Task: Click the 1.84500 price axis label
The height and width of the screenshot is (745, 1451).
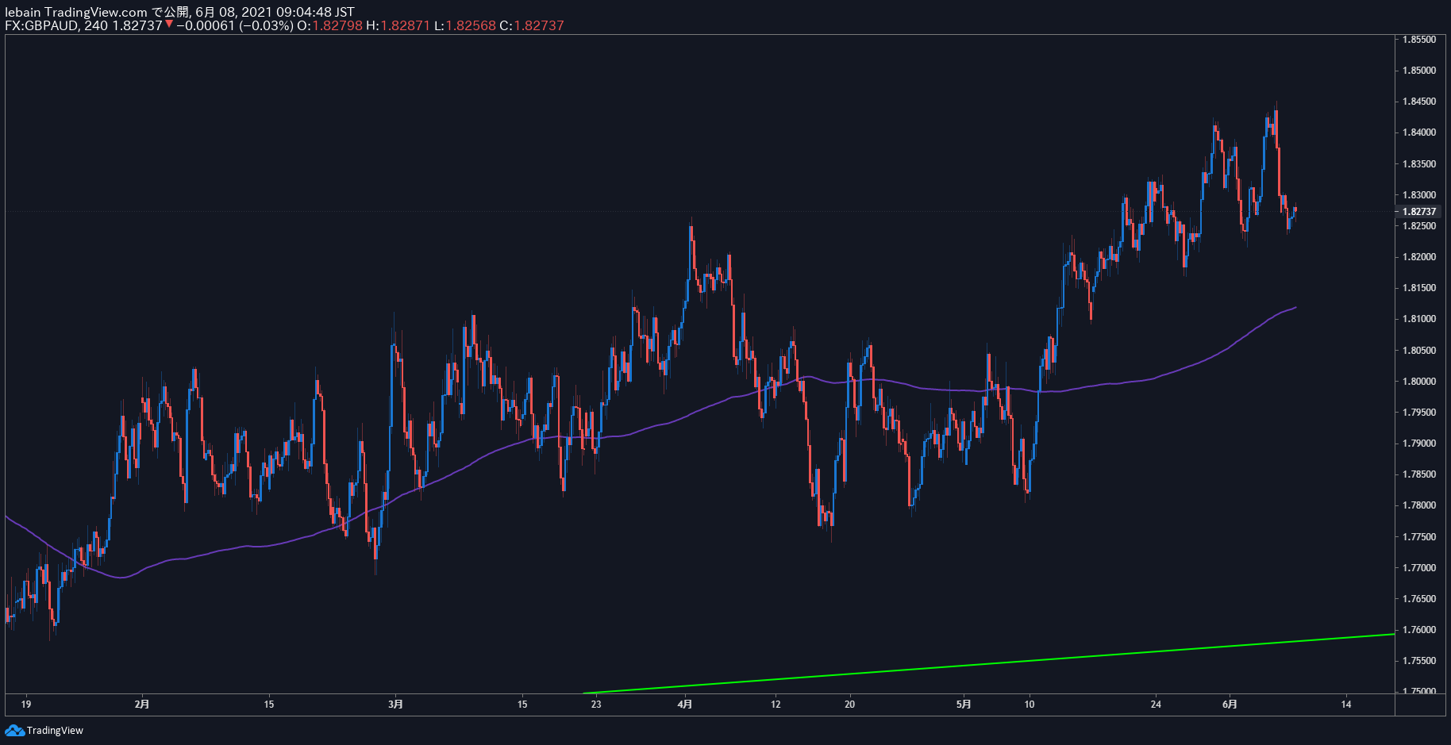Action: (1419, 102)
